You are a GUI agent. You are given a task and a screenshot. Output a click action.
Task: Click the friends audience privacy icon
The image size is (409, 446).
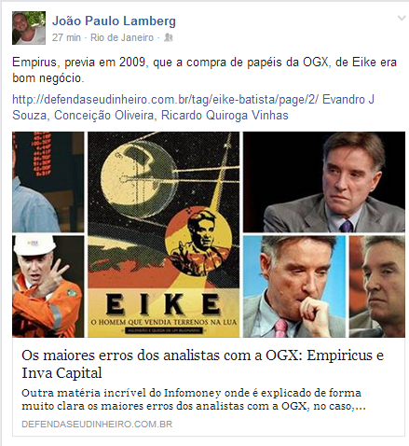[x=168, y=37]
